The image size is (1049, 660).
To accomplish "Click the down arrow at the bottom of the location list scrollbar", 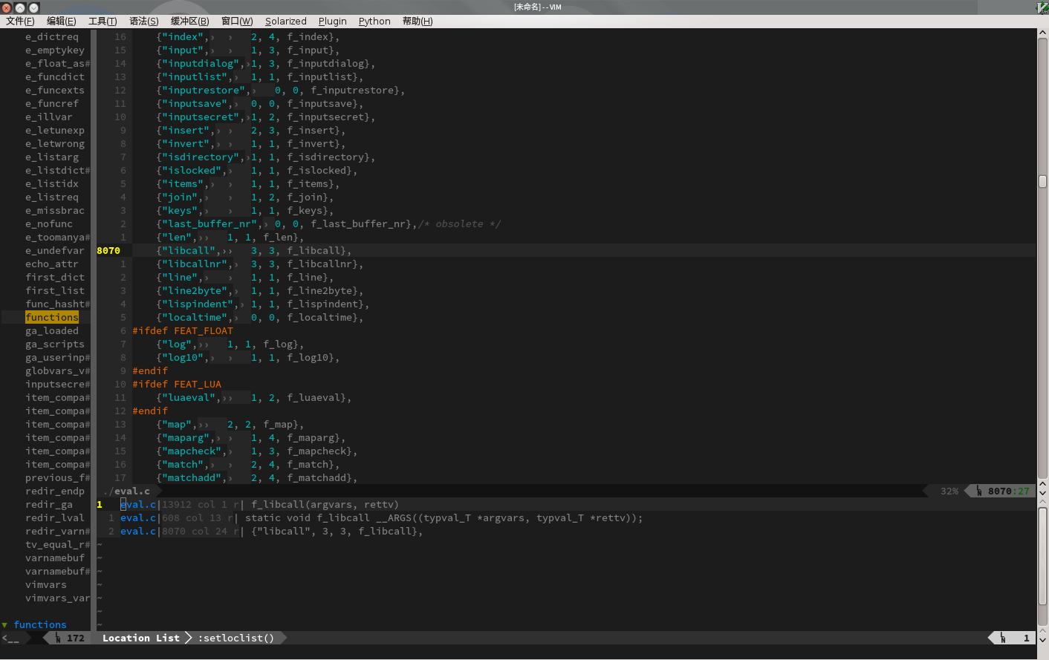I will tap(1042, 638).
